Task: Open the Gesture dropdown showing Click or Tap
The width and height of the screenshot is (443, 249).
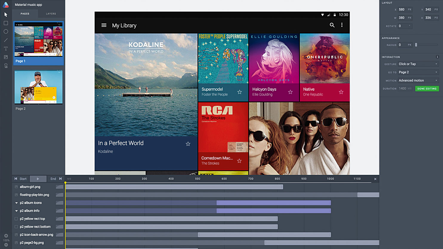Action: 418,64
